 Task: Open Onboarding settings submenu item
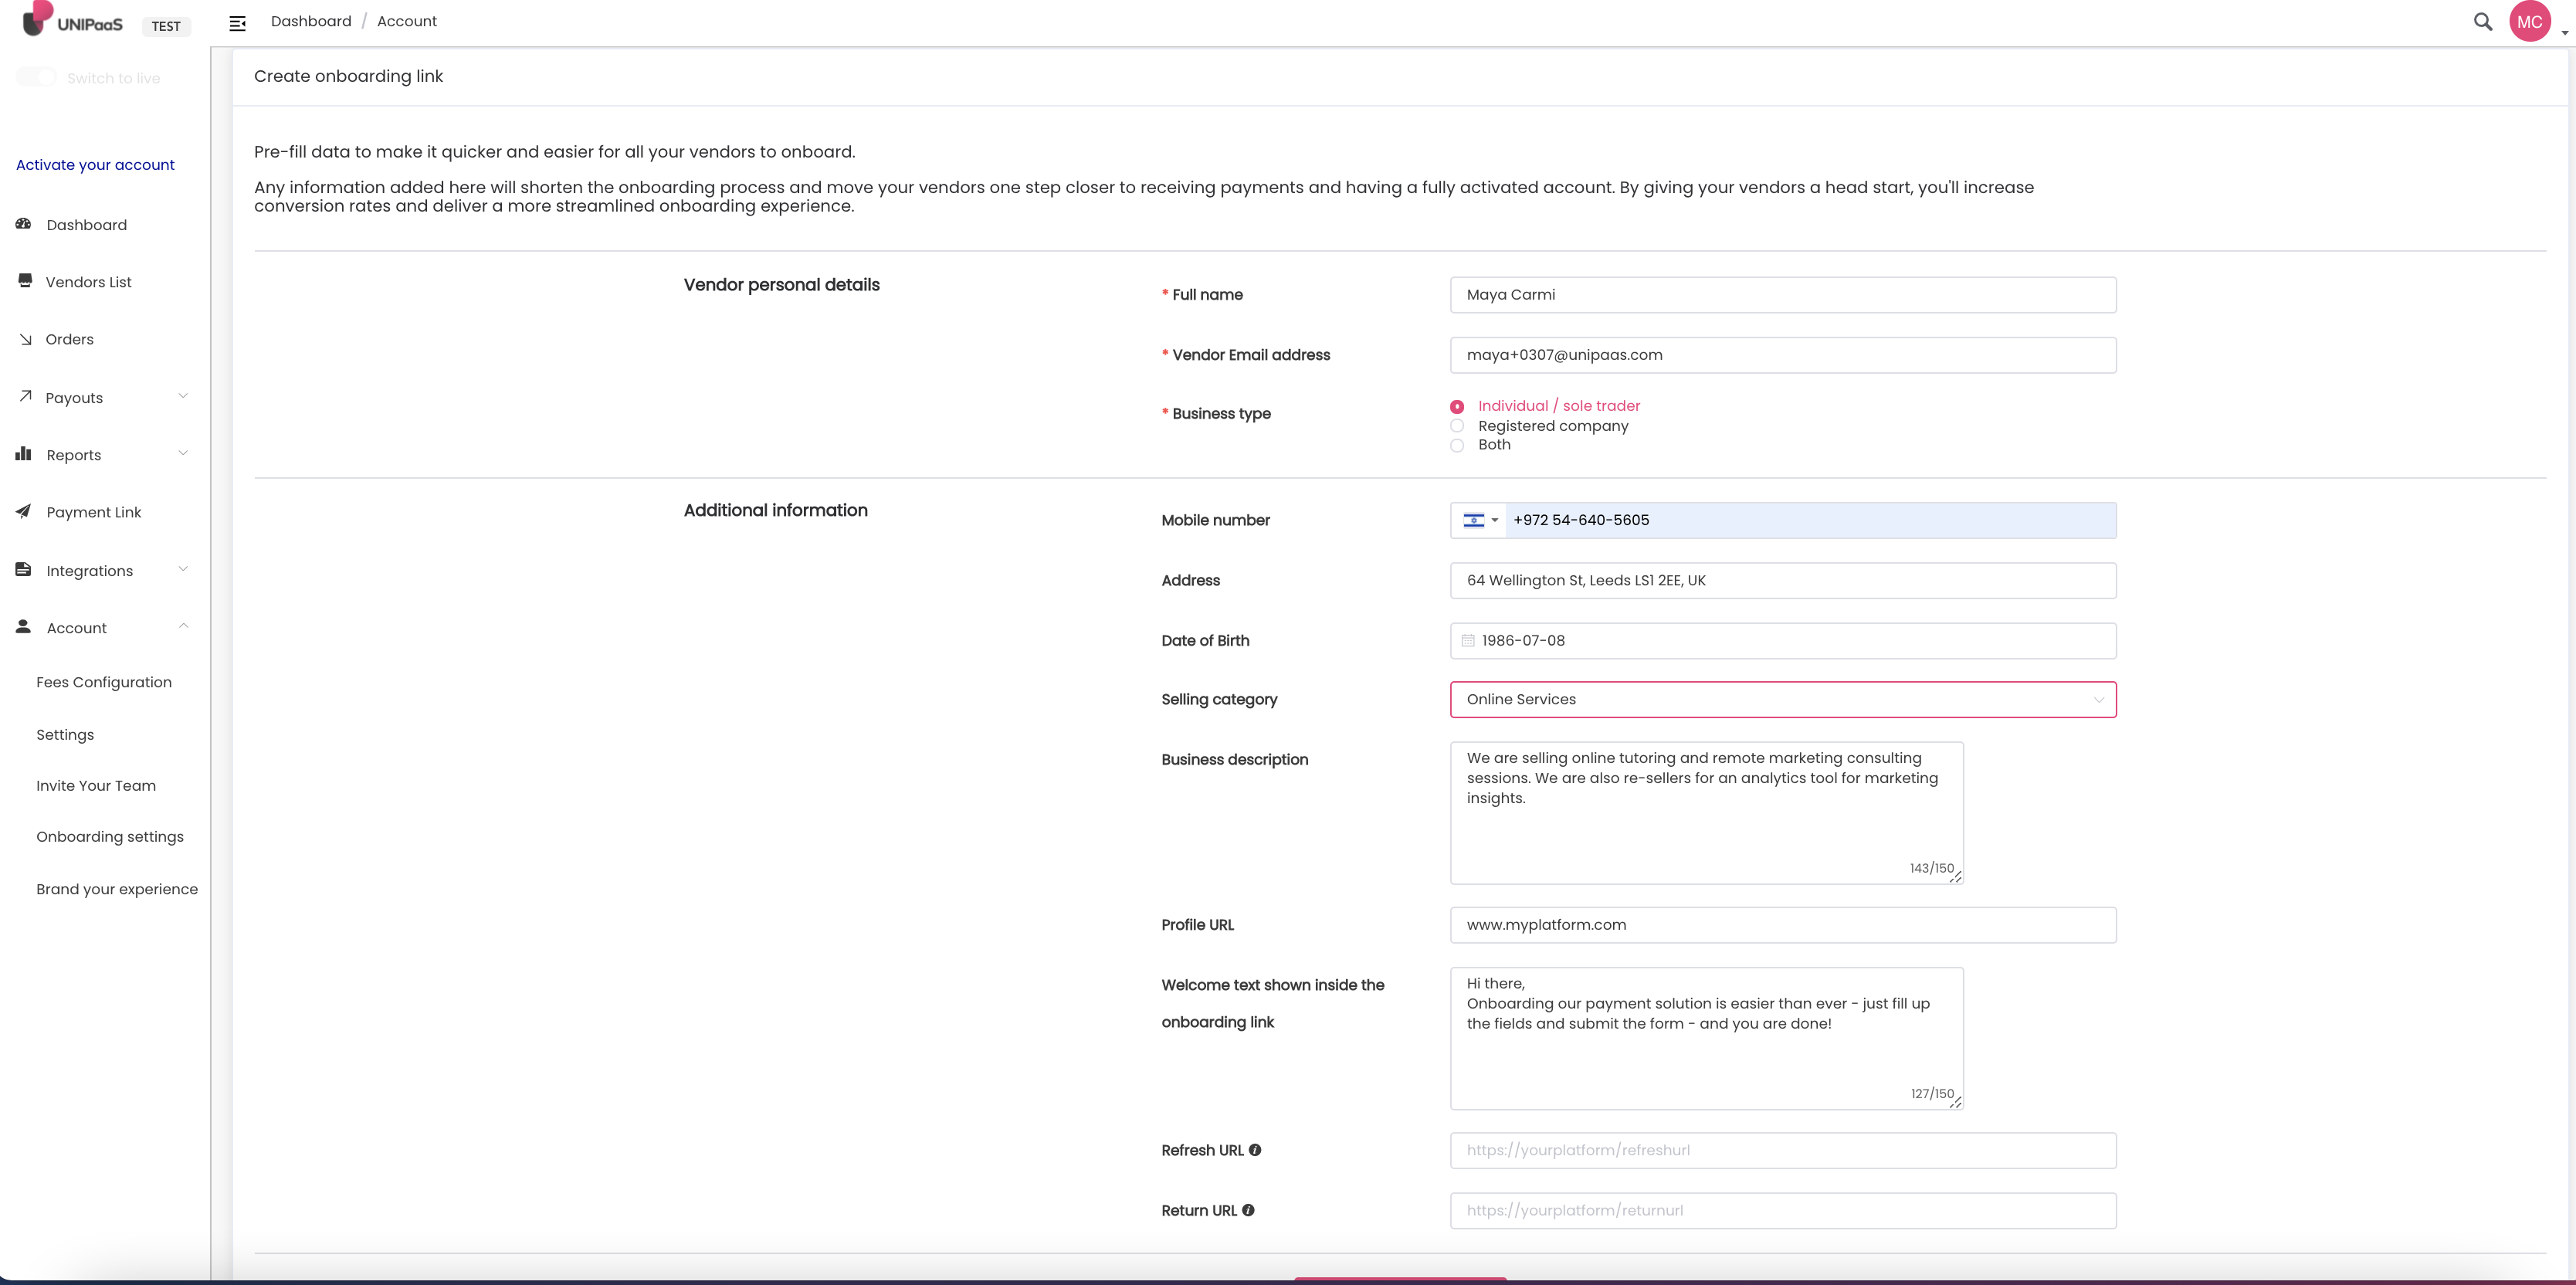point(110,837)
